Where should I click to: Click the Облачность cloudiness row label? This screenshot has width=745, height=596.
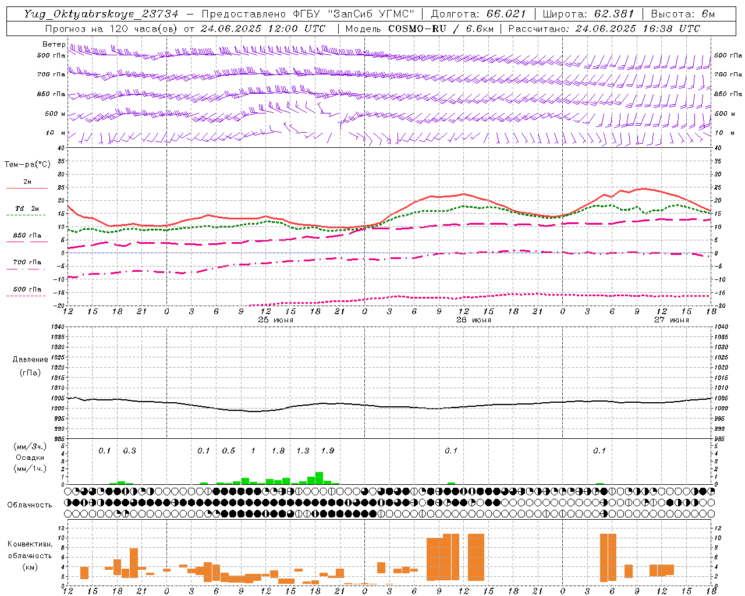(x=30, y=505)
